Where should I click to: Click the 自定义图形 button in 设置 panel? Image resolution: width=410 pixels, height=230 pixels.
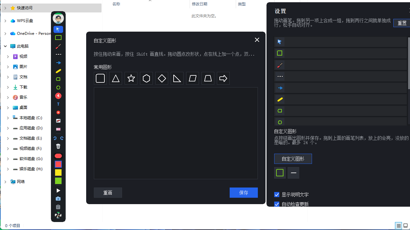point(293,159)
